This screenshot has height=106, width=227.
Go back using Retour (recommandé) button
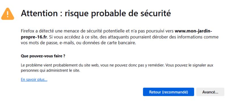point(168,92)
